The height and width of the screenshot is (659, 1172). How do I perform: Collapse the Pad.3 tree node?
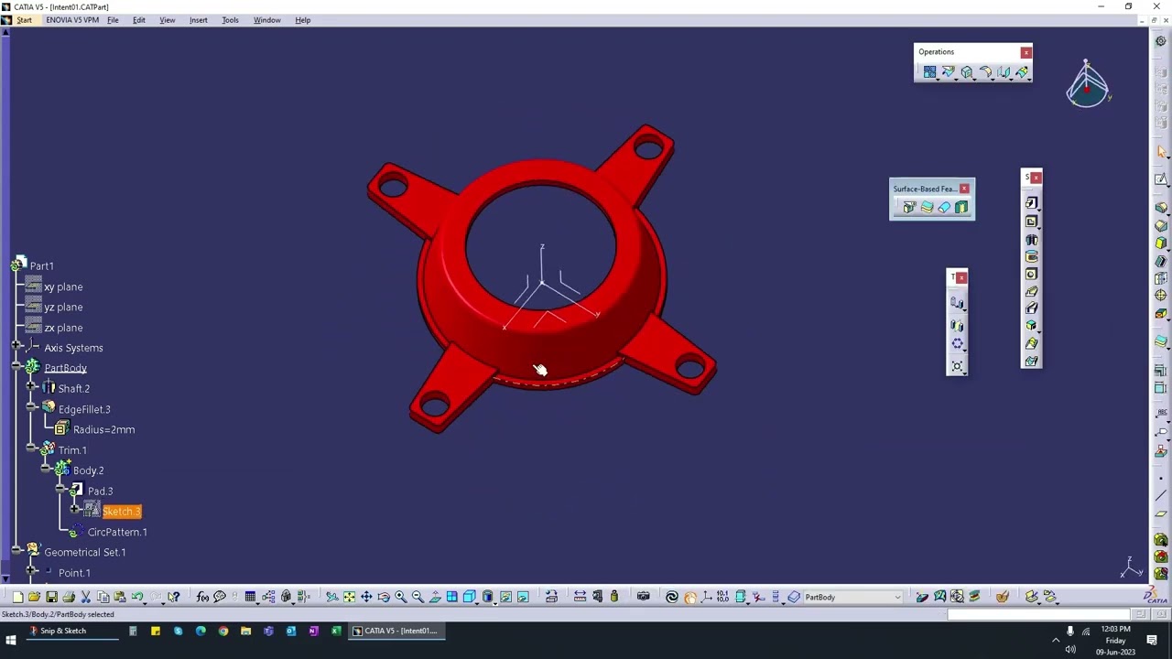(x=60, y=491)
